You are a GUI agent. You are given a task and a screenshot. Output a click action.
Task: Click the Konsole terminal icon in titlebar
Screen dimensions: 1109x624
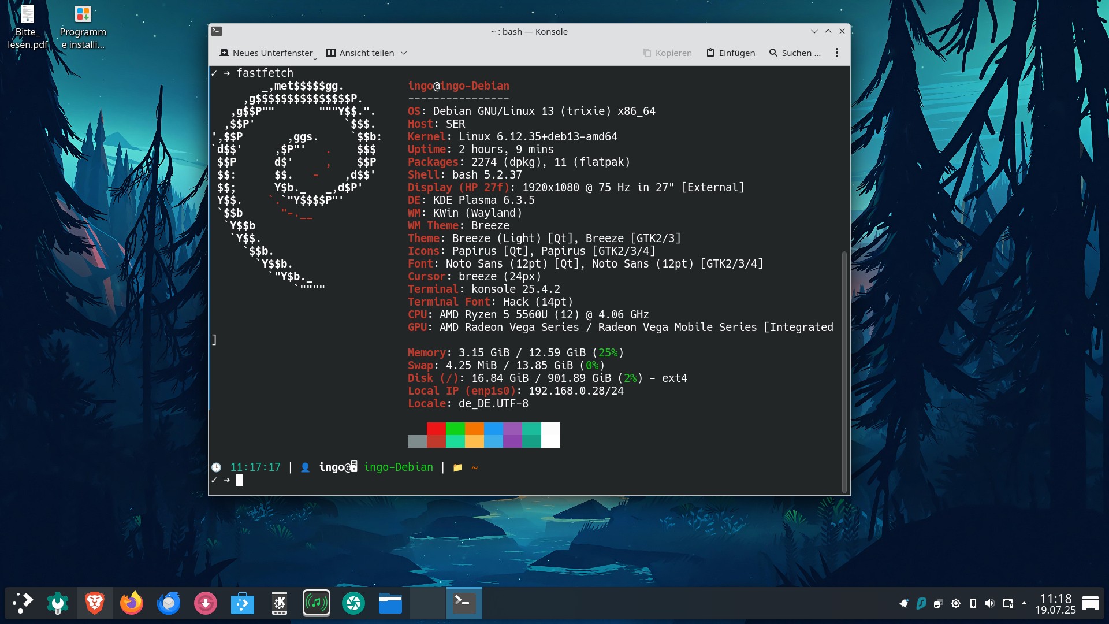tap(217, 31)
